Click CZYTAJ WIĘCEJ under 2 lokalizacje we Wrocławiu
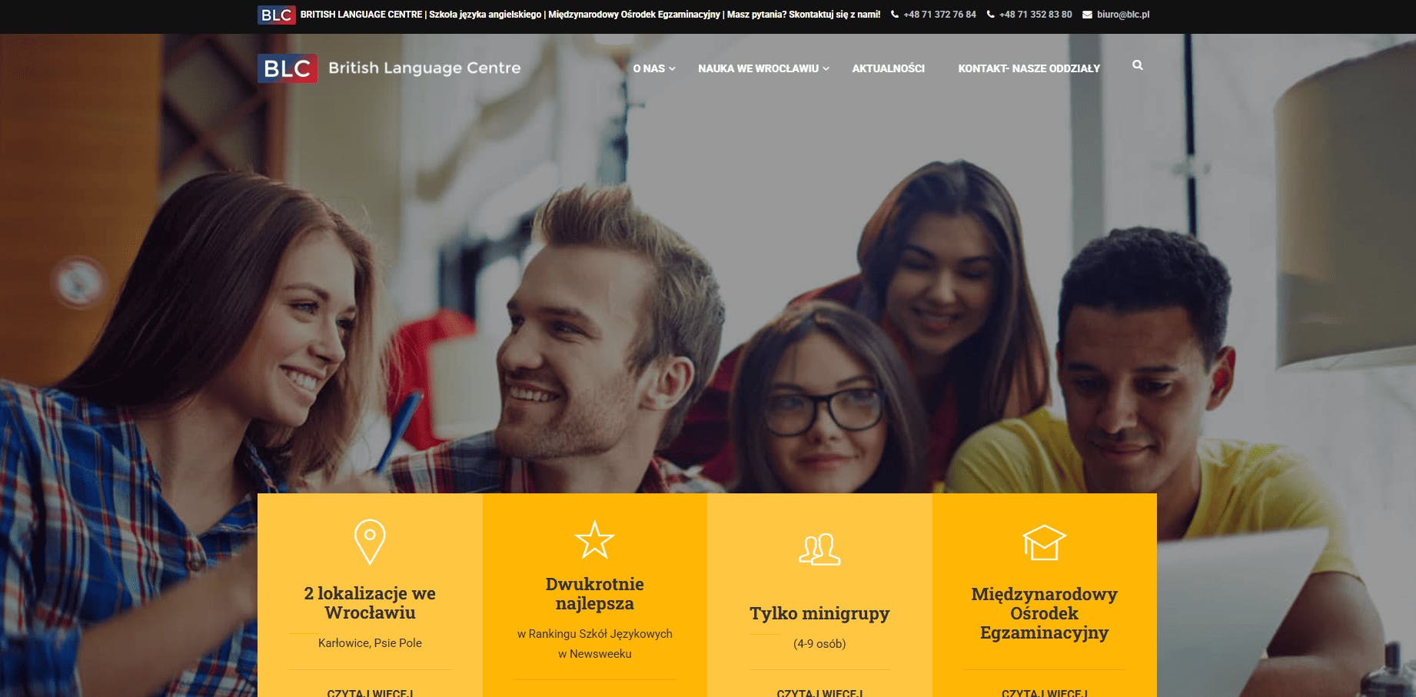This screenshot has height=697, width=1416. [x=370, y=692]
